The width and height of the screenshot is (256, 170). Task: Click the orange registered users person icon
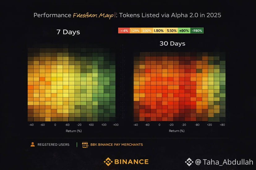(33, 144)
